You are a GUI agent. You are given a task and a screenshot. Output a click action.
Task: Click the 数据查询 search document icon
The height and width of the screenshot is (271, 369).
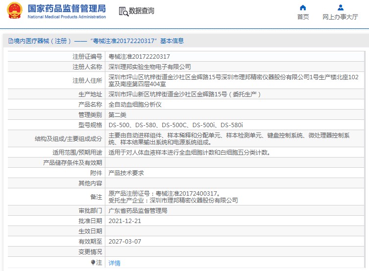(123, 11)
